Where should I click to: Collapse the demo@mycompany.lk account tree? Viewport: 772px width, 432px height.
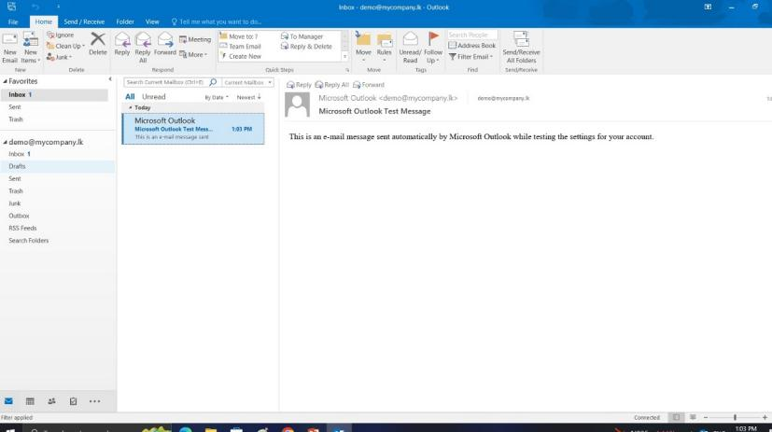point(5,142)
